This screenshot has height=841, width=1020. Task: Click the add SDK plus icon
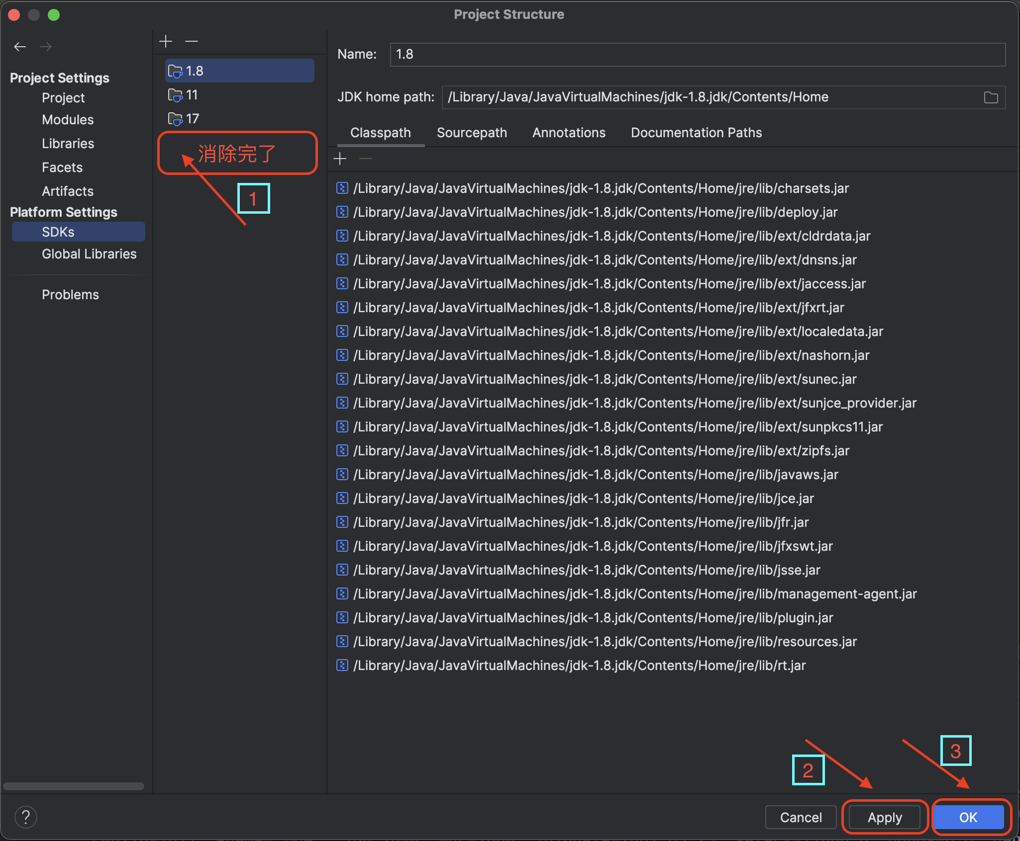166,41
